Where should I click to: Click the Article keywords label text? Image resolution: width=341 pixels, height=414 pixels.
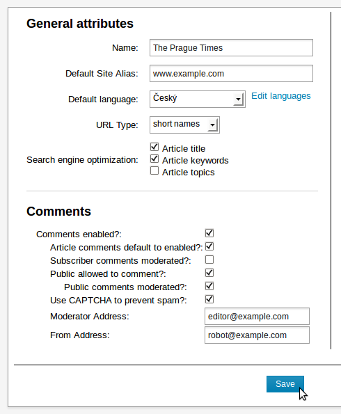(x=195, y=161)
